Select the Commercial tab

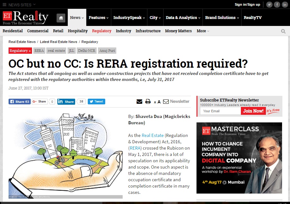(x=38, y=31)
